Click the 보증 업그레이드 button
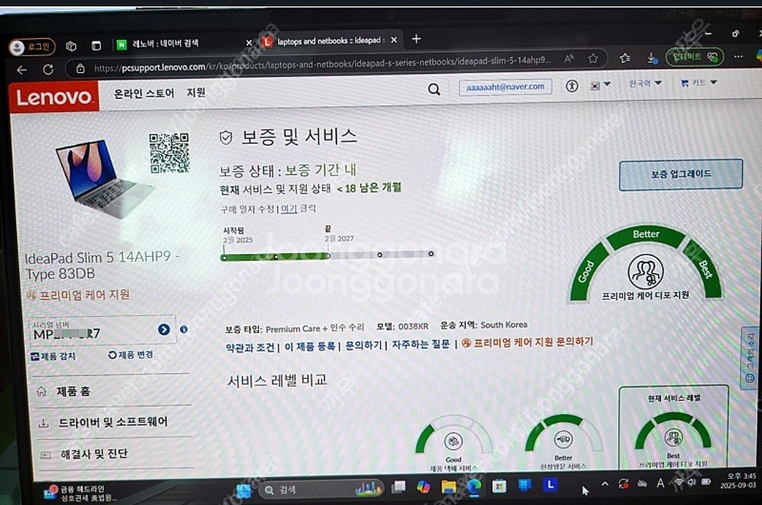This screenshot has width=762, height=505. point(680,175)
